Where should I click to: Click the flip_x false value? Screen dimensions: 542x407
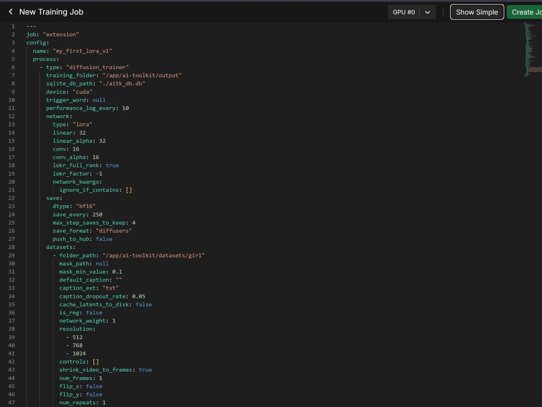[94, 386]
